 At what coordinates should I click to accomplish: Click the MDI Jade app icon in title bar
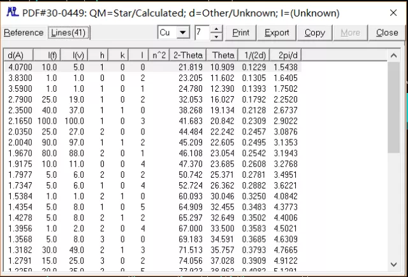tap(11, 11)
